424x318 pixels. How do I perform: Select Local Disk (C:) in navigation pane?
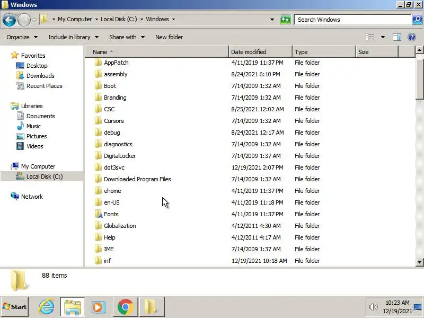(x=45, y=176)
